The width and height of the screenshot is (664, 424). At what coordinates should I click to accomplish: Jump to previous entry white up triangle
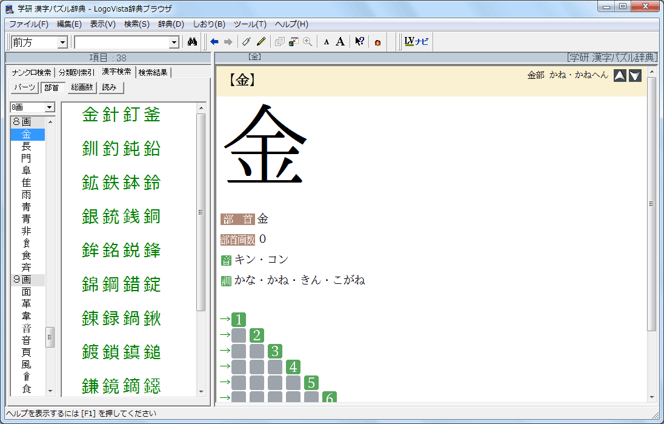coord(620,75)
